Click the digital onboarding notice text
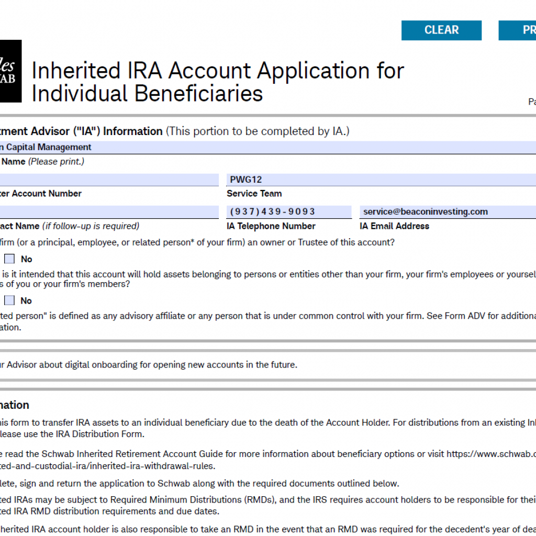Screen dimensions: 536x536 coord(149,365)
